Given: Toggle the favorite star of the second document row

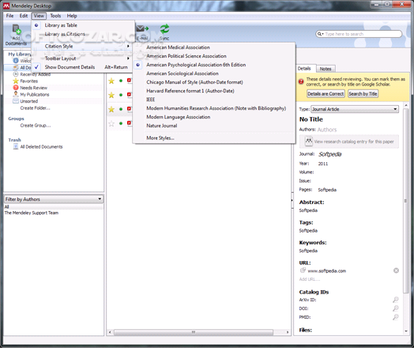Looking at the screenshot, I should [x=111, y=95].
